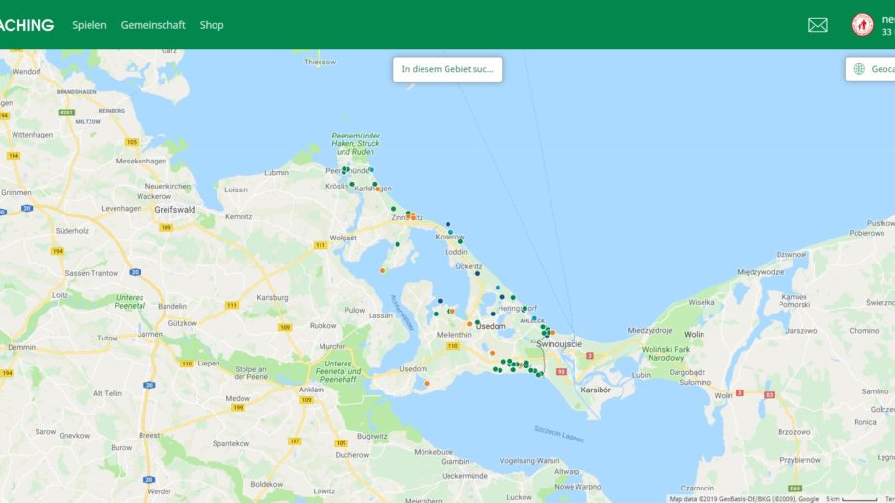The height and width of the screenshot is (503, 895).
Task: Click the 'In diesem Gebiet suchen' button
Action: [447, 69]
